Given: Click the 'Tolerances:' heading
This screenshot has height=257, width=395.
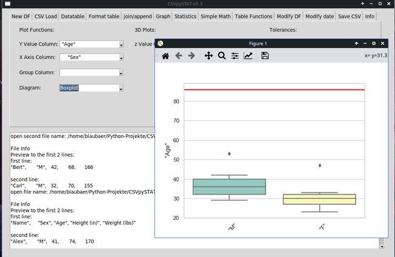Looking at the screenshot, I should click(x=283, y=30).
